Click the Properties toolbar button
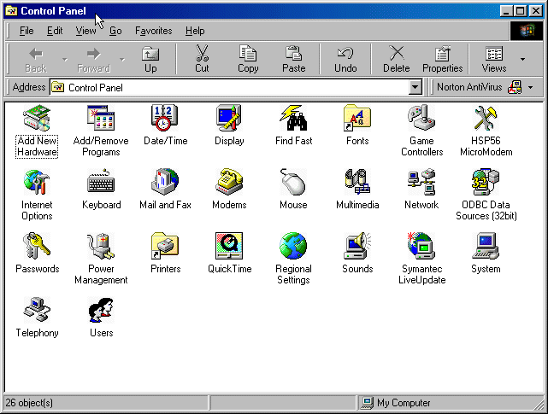The width and height of the screenshot is (548, 414). (442, 59)
